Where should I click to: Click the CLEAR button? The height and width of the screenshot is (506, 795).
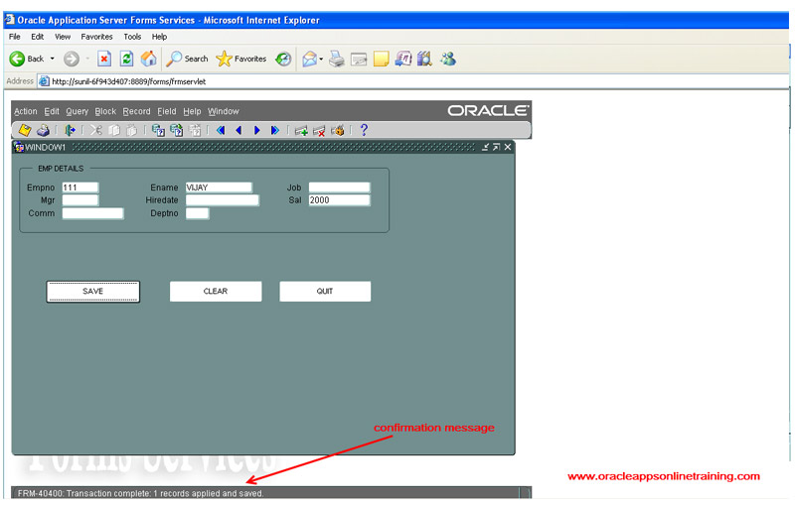(x=216, y=292)
